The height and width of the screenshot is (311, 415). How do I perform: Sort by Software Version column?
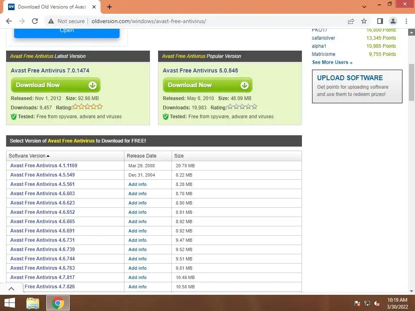click(x=65, y=156)
